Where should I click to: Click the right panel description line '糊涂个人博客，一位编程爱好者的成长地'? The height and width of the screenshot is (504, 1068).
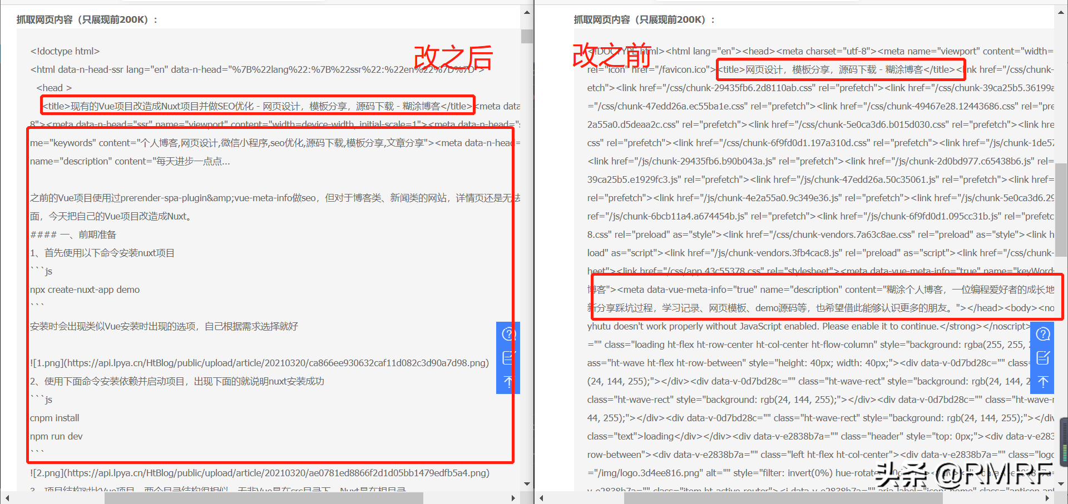pyautogui.click(x=820, y=290)
